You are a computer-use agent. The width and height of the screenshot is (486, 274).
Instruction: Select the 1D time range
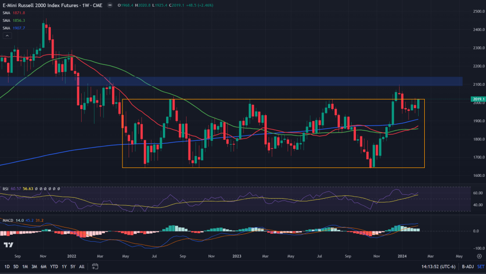(x=6, y=266)
